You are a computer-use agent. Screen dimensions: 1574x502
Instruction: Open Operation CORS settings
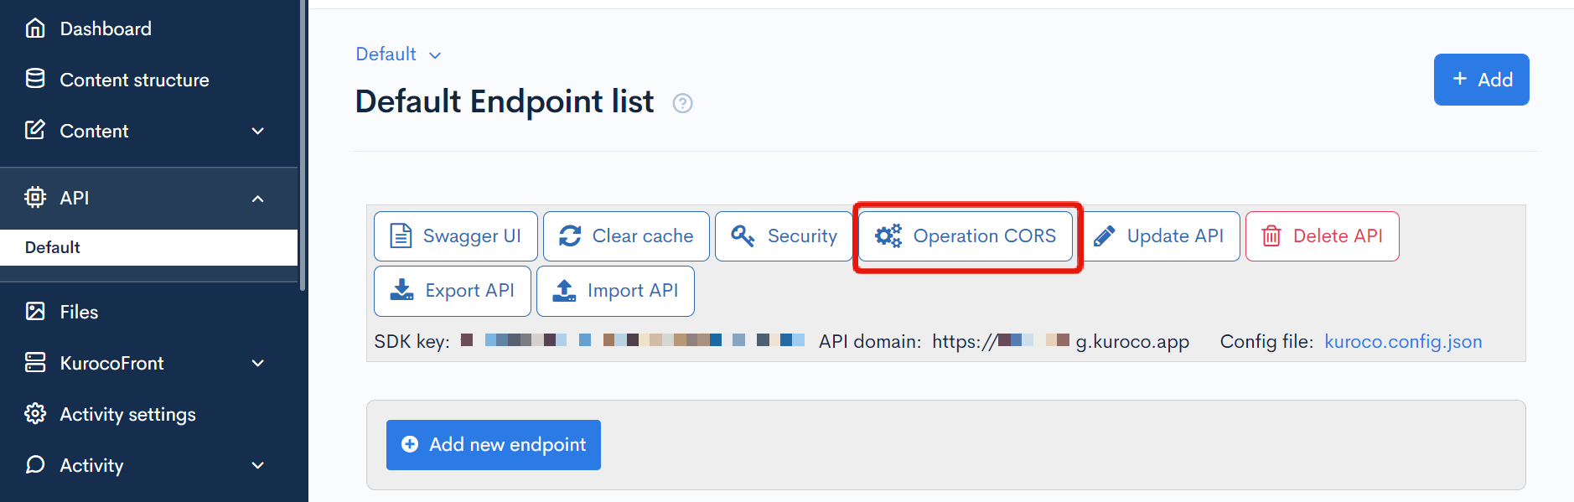[966, 236]
